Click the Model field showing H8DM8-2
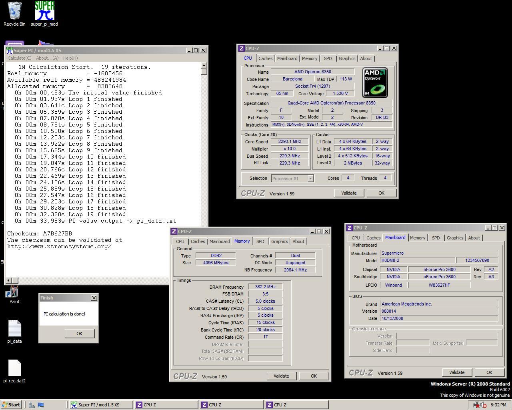The image size is (512, 410). click(x=417, y=260)
